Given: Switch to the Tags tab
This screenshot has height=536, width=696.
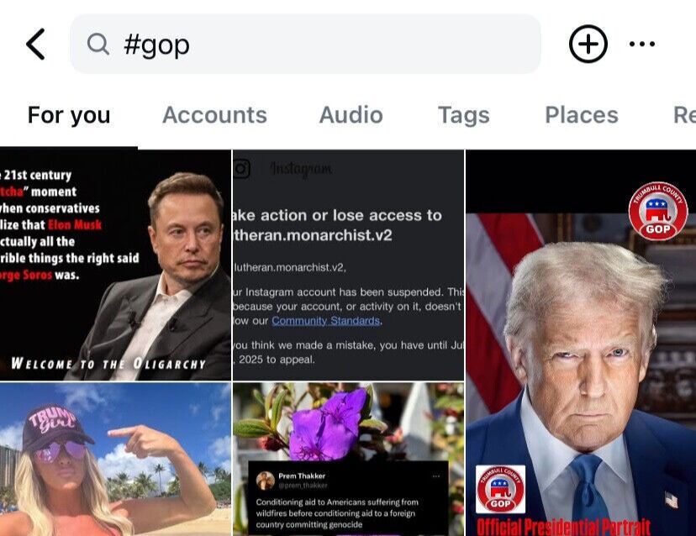Looking at the screenshot, I should [463, 115].
